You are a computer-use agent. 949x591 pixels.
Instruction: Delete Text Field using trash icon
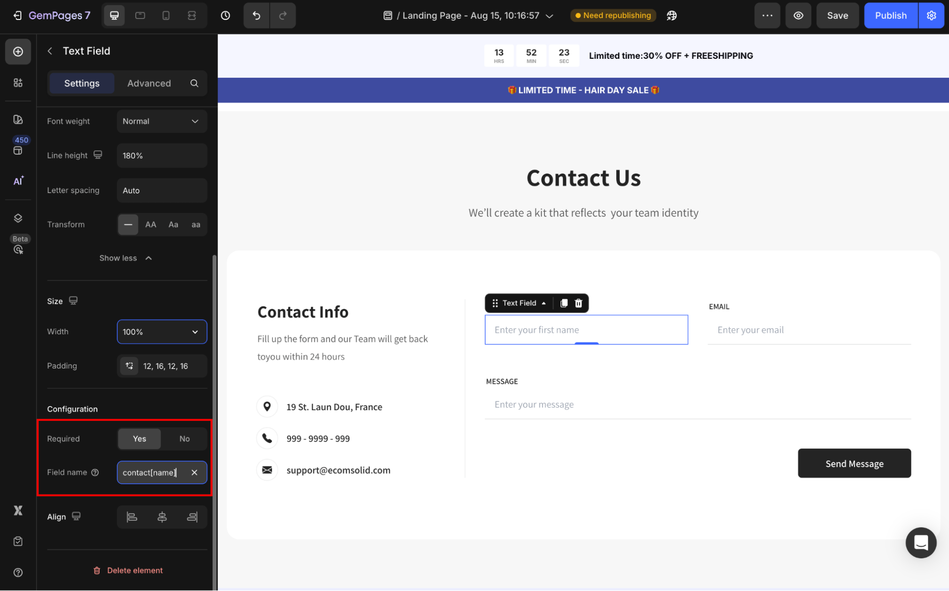[x=578, y=303]
